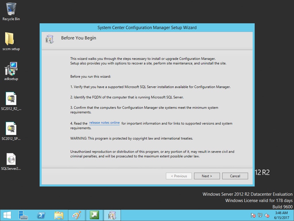The height and width of the screenshot is (221, 294).
Task: Click Next in the setup wizard
Action: click(207, 176)
